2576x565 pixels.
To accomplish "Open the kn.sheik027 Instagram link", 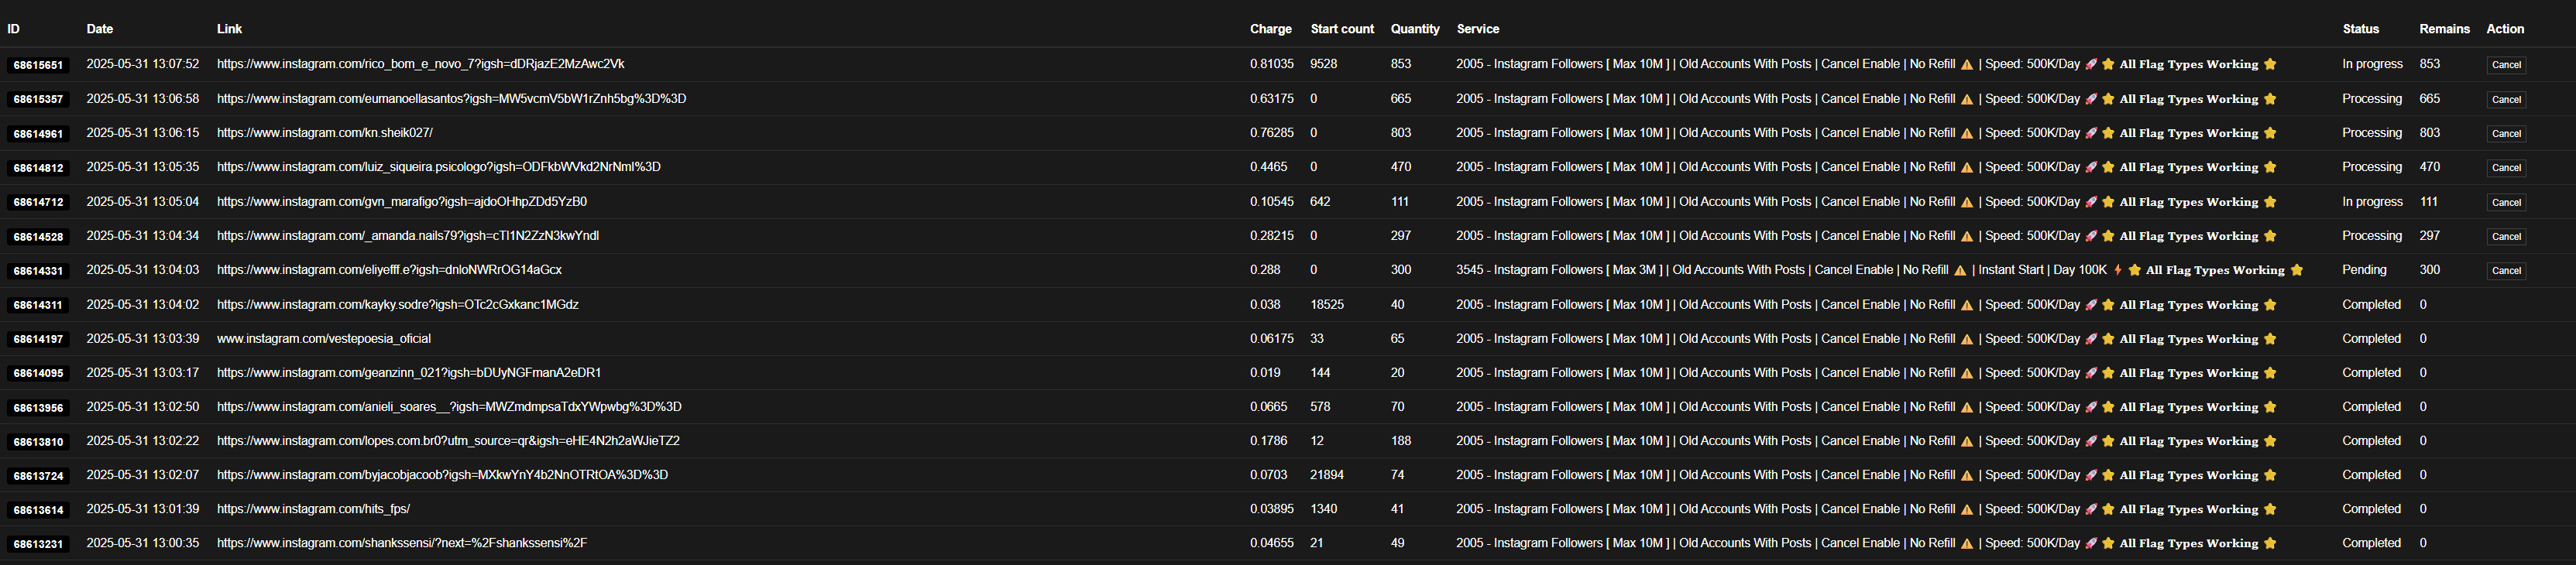I will click(x=324, y=133).
